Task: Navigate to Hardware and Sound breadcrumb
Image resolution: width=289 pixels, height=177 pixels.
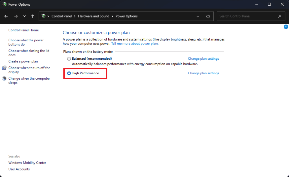Action: coord(94,16)
